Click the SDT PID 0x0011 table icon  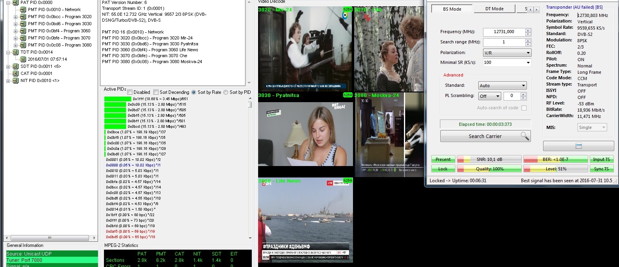pyautogui.click(x=15, y=66)
